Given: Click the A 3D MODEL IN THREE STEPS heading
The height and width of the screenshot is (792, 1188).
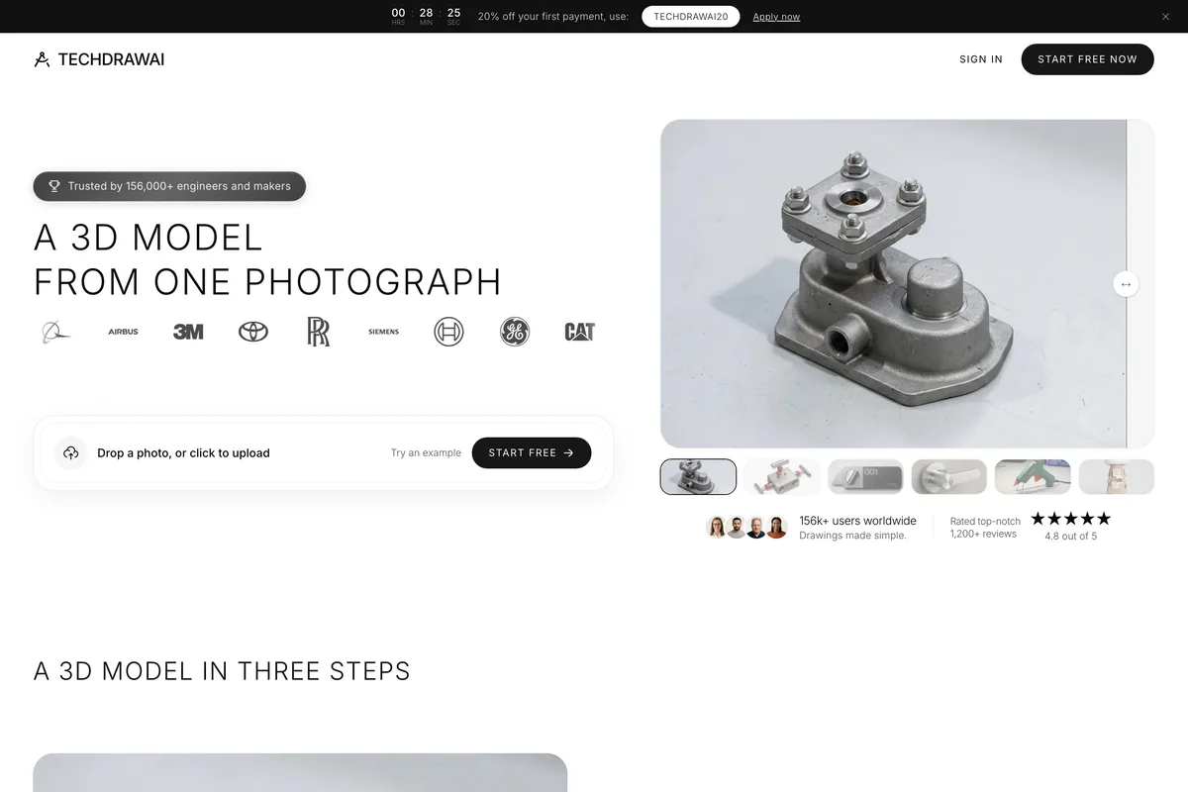Looking at the screenshot, I should pos(222,670).
